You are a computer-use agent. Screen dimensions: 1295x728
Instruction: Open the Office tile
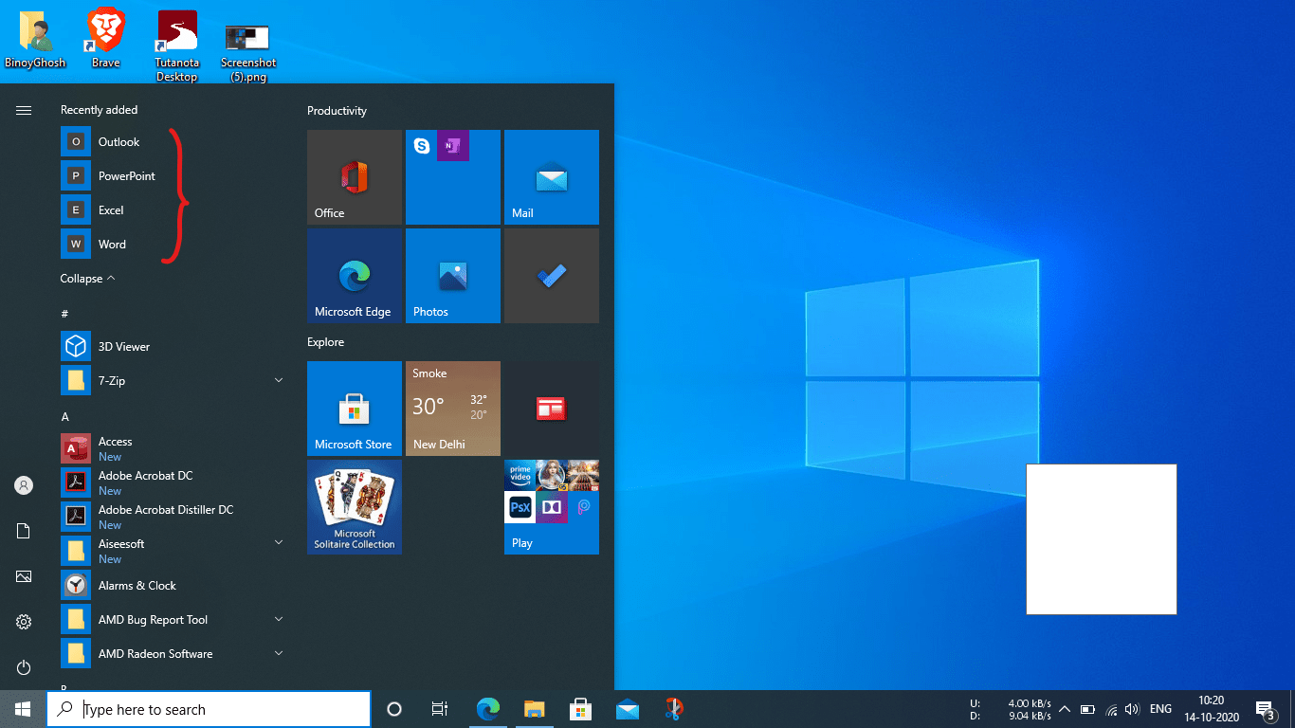[355, 177]
